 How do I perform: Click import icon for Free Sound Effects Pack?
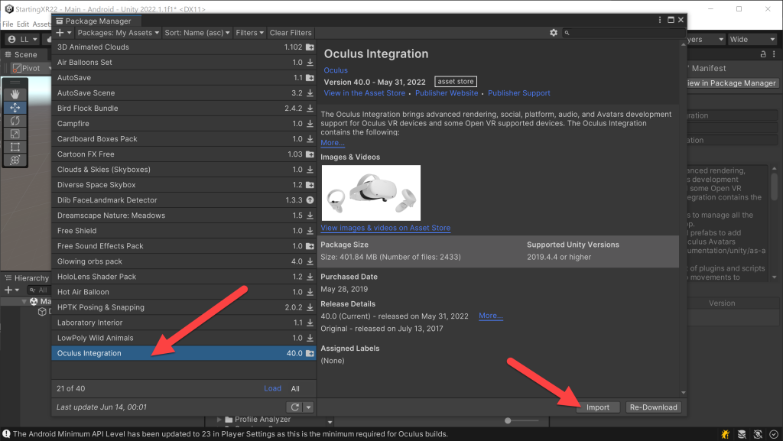(x=310, y=246)
